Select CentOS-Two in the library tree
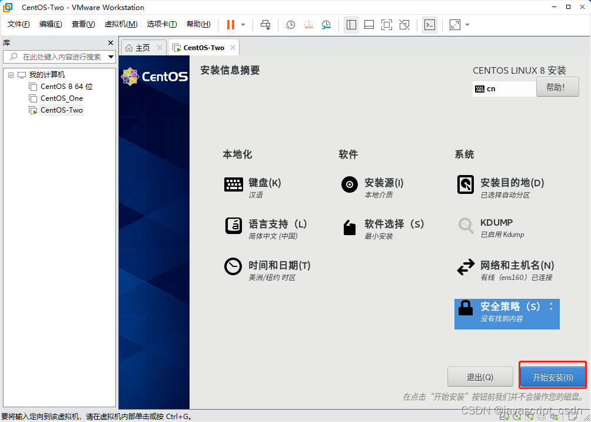Viewport: 591px width, 422px height. [x=61, y=110]
